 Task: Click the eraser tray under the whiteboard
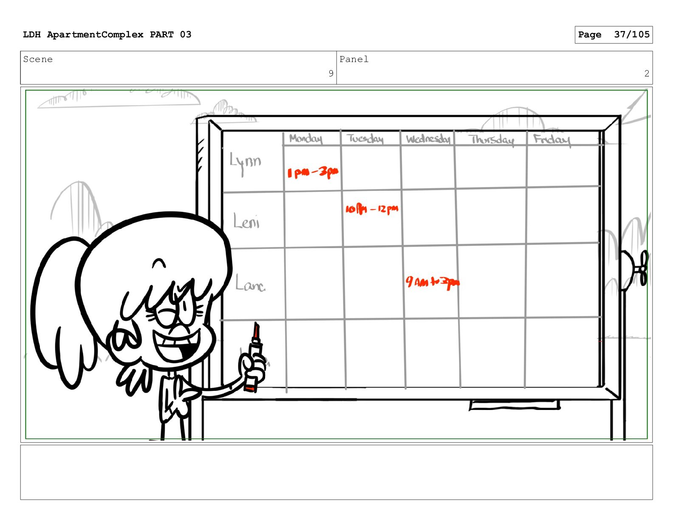(514, 405)
